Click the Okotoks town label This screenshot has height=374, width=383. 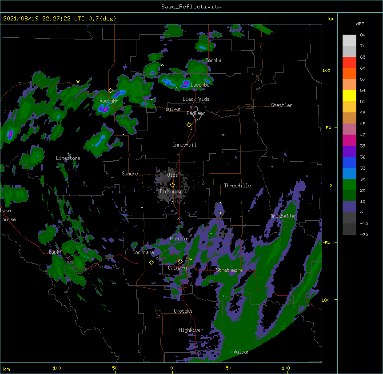183,311
